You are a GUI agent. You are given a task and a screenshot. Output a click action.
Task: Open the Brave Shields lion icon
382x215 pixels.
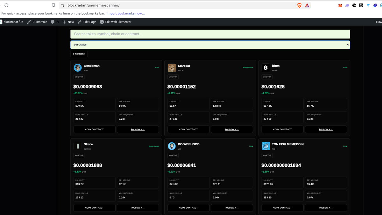click(299, 5)
